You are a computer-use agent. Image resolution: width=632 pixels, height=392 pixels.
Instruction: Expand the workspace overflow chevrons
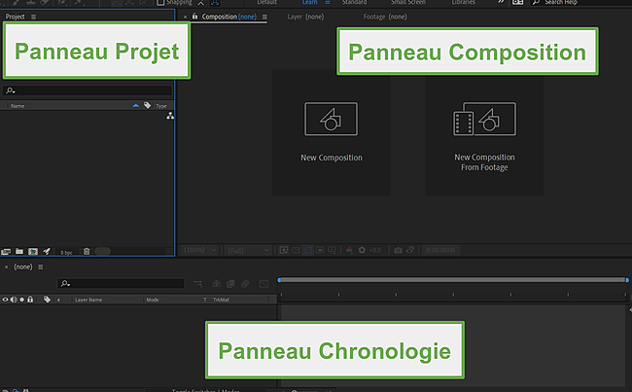coord(501,2)
